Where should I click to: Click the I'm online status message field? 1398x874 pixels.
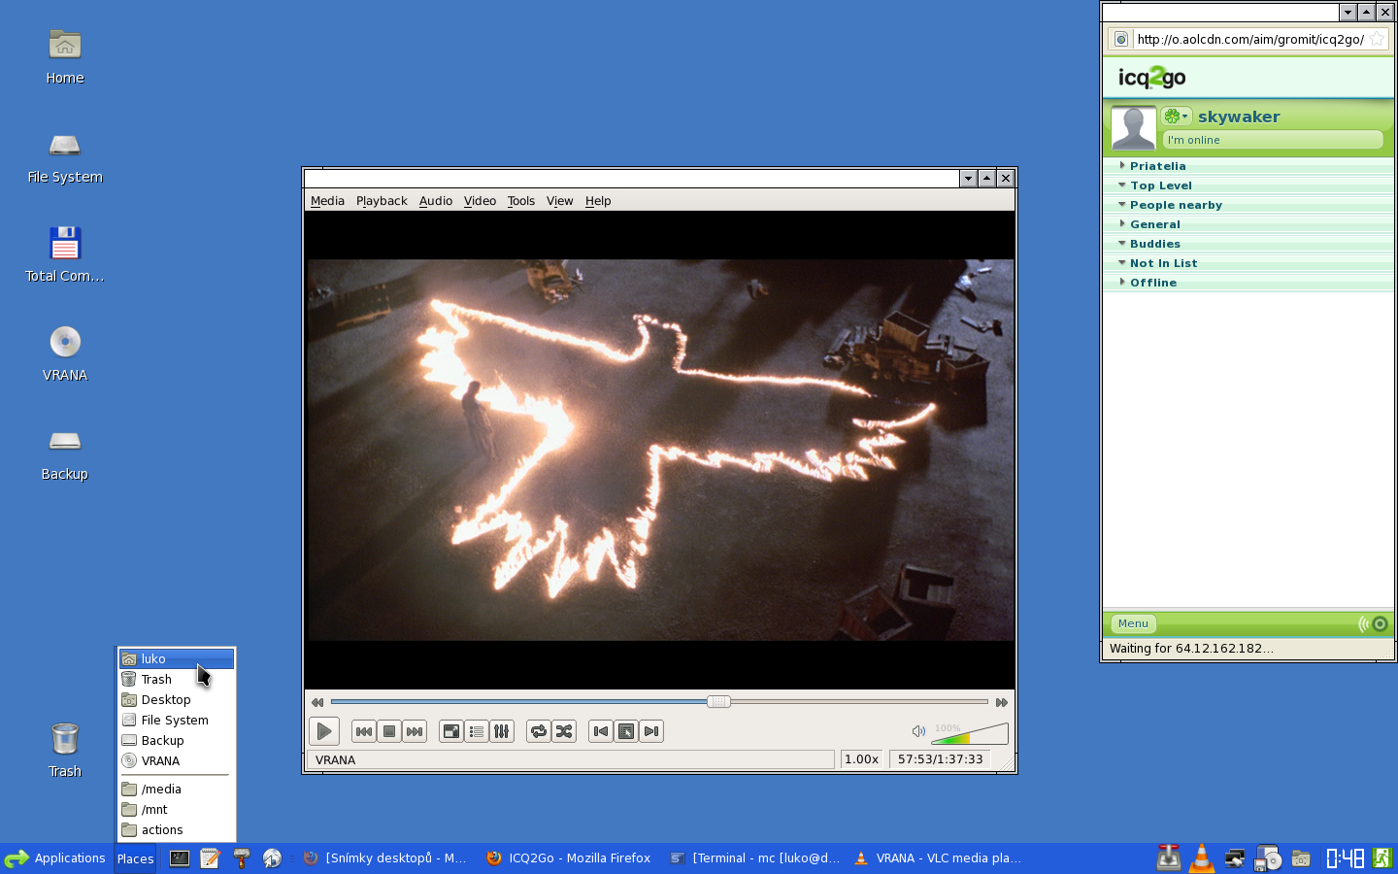tap(1273, 140)
